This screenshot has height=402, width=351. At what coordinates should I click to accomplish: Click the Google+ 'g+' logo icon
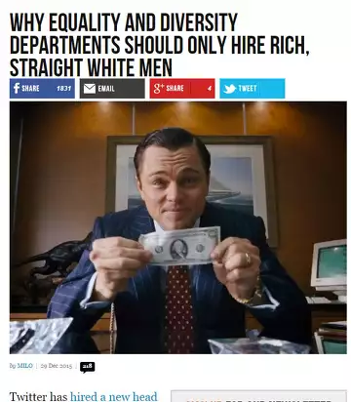point(158,89)
